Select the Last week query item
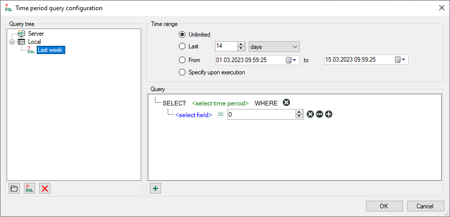Screen dimensions: 450x217 click(50, 50)
